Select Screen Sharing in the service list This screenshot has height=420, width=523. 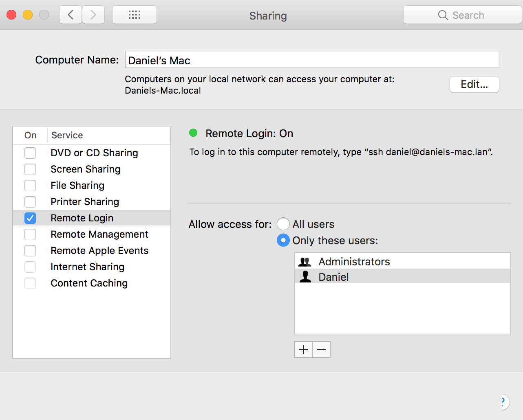coord(92,169)
